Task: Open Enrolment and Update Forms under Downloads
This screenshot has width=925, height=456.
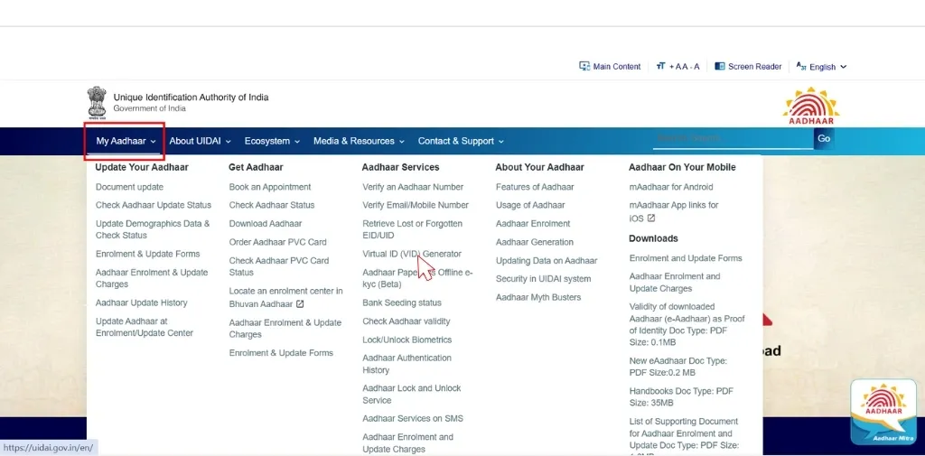Action: (686, 258)
